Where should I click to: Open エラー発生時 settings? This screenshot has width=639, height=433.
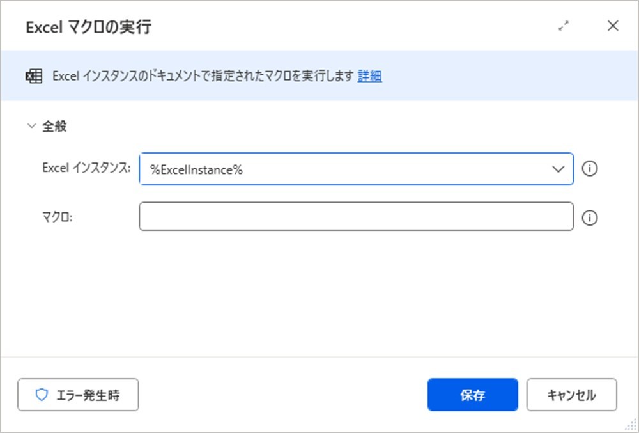(x=78, y=395)
